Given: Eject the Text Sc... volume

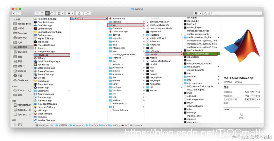Looking at the screenshot, I should [30, 114].
